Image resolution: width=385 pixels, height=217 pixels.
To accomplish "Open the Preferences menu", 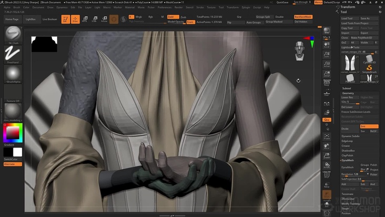I will [x=165, y=7].
